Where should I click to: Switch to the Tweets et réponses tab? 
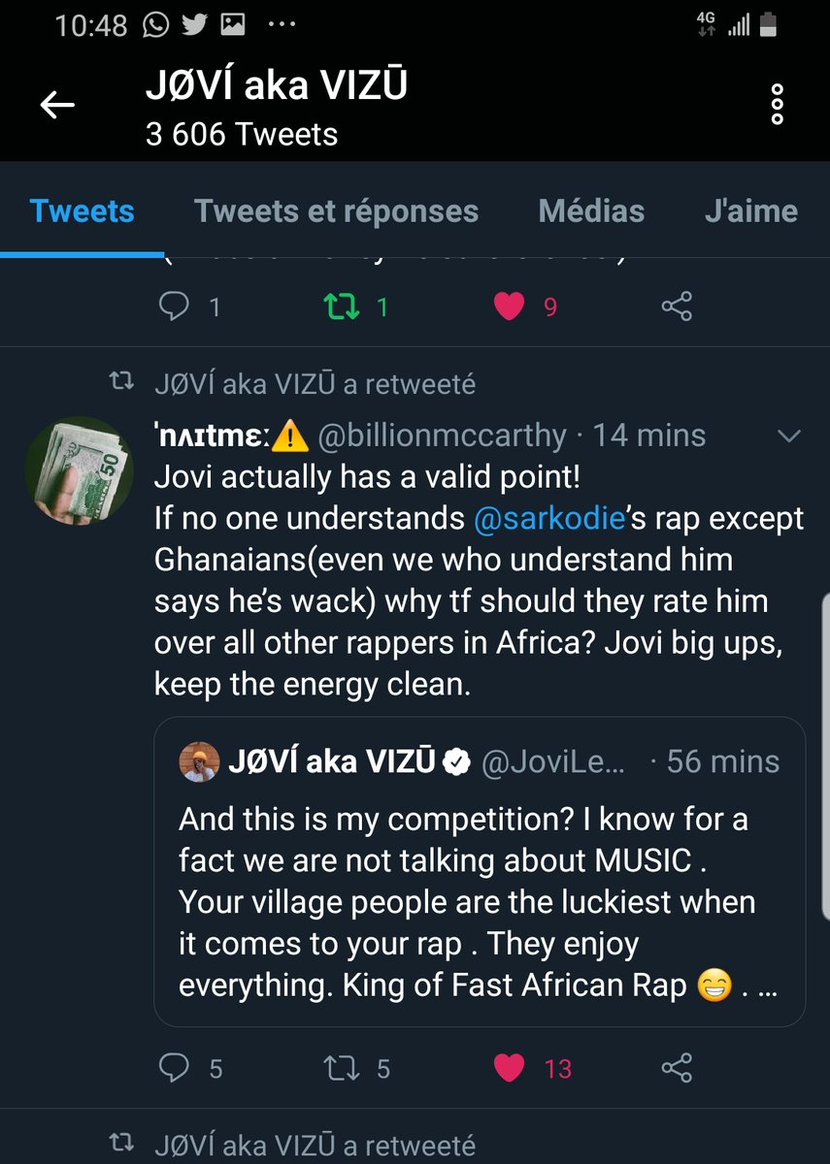[x=336, y=211]
